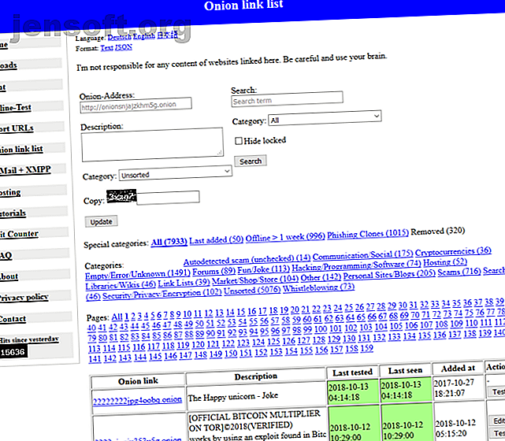Click the Search button
This screenshot has width=505, height=441.
pos(251,161)
